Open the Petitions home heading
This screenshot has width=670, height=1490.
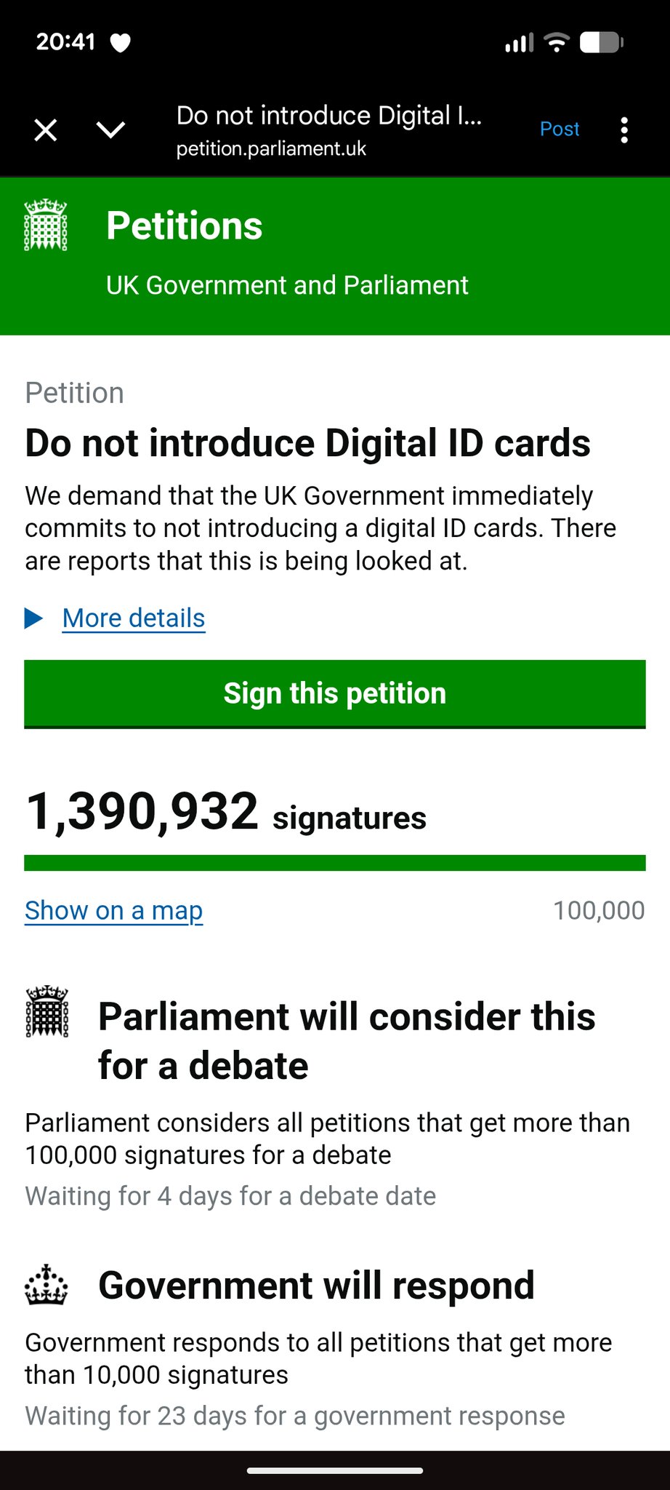pyautogui.click(x=185, y=226)
